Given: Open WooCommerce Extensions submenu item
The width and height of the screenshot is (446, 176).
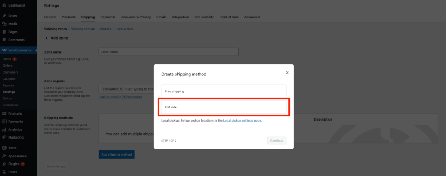Looking at the screenshot, I should [x=10, y=105].
